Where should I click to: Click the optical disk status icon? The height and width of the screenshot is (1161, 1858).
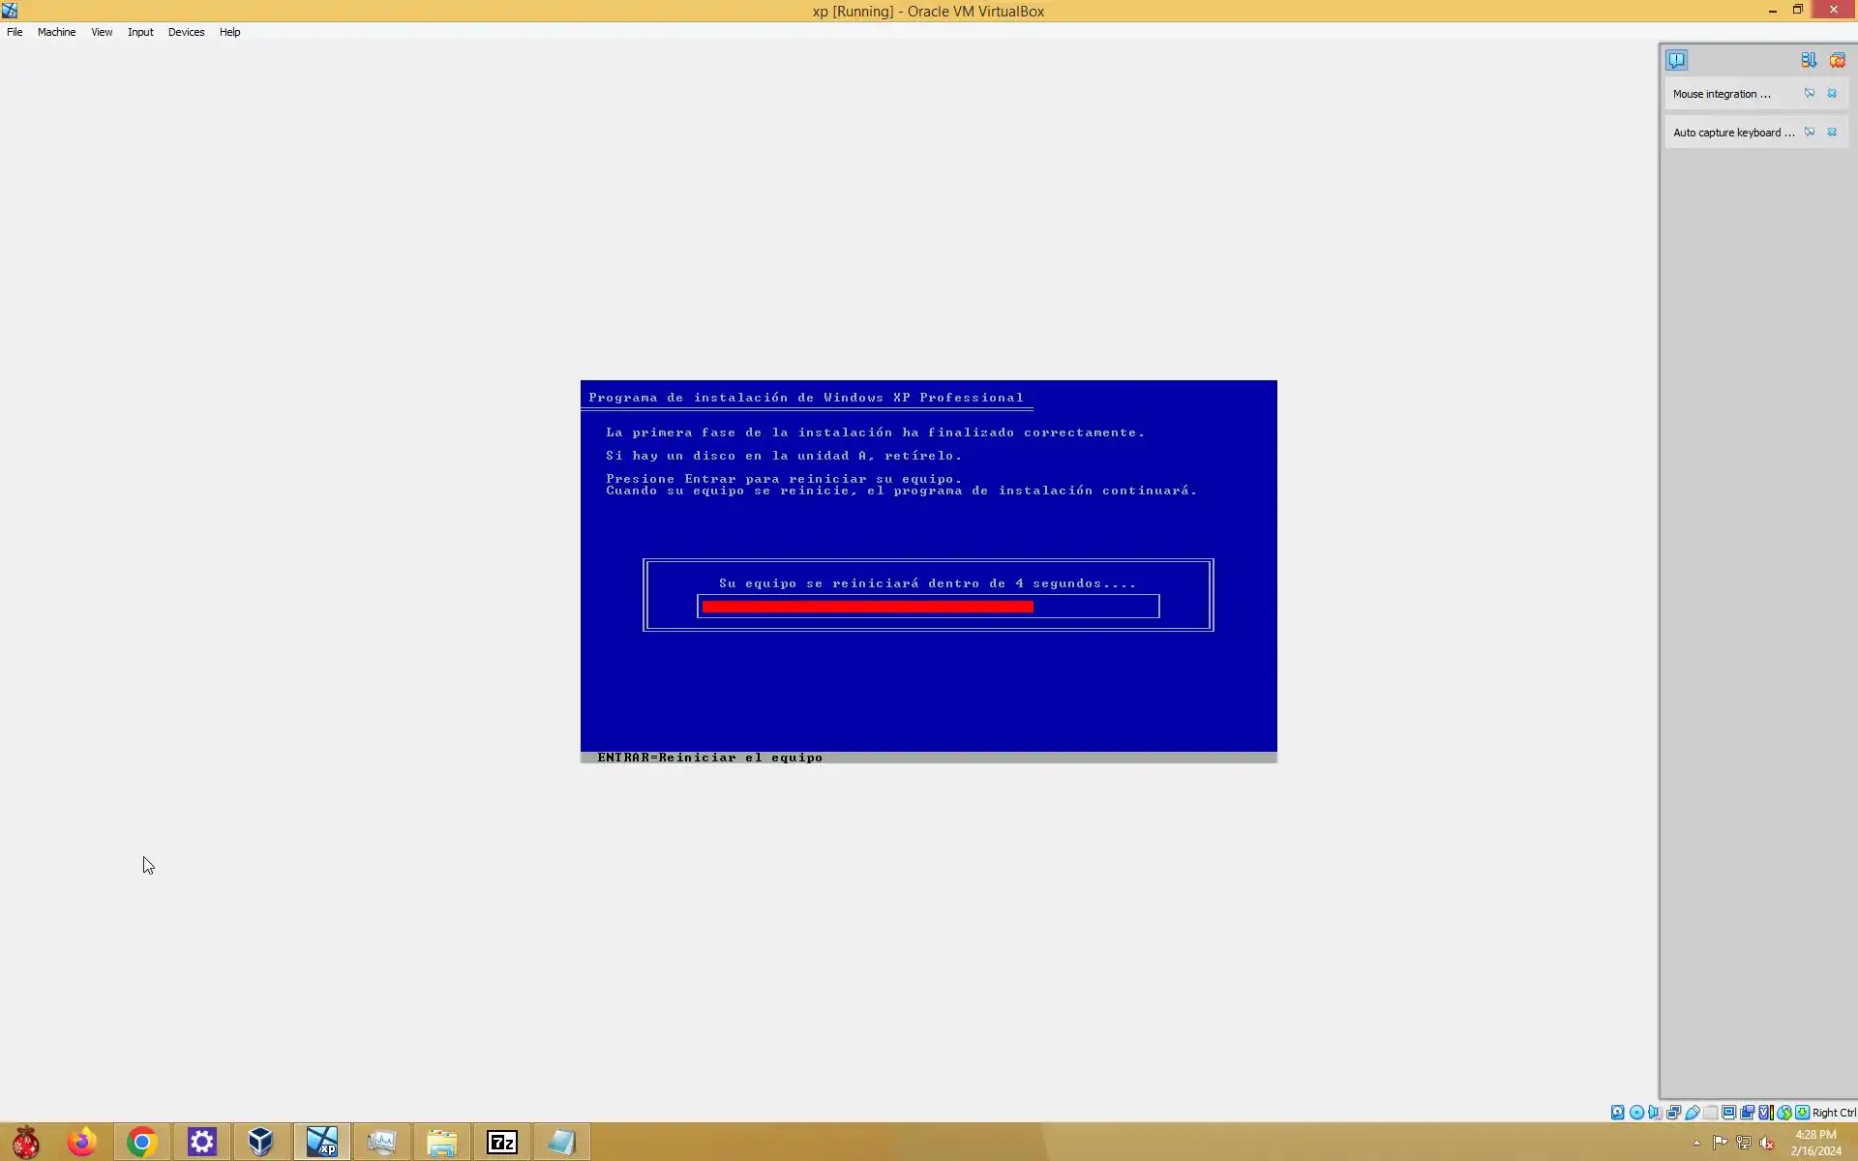click(x=1636, y=1113)
